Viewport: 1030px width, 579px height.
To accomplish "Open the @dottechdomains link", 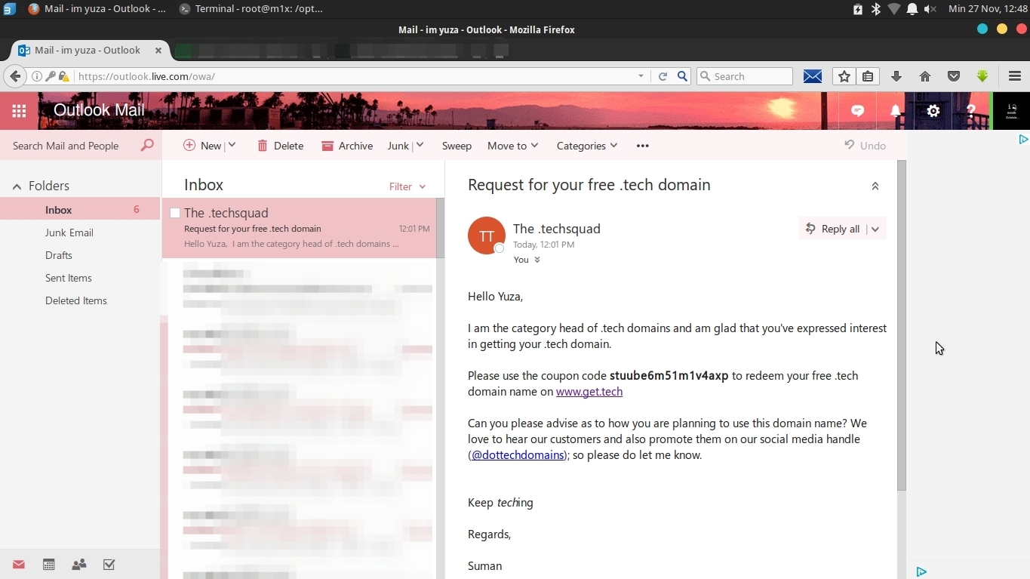I will (x=518, y=455).
